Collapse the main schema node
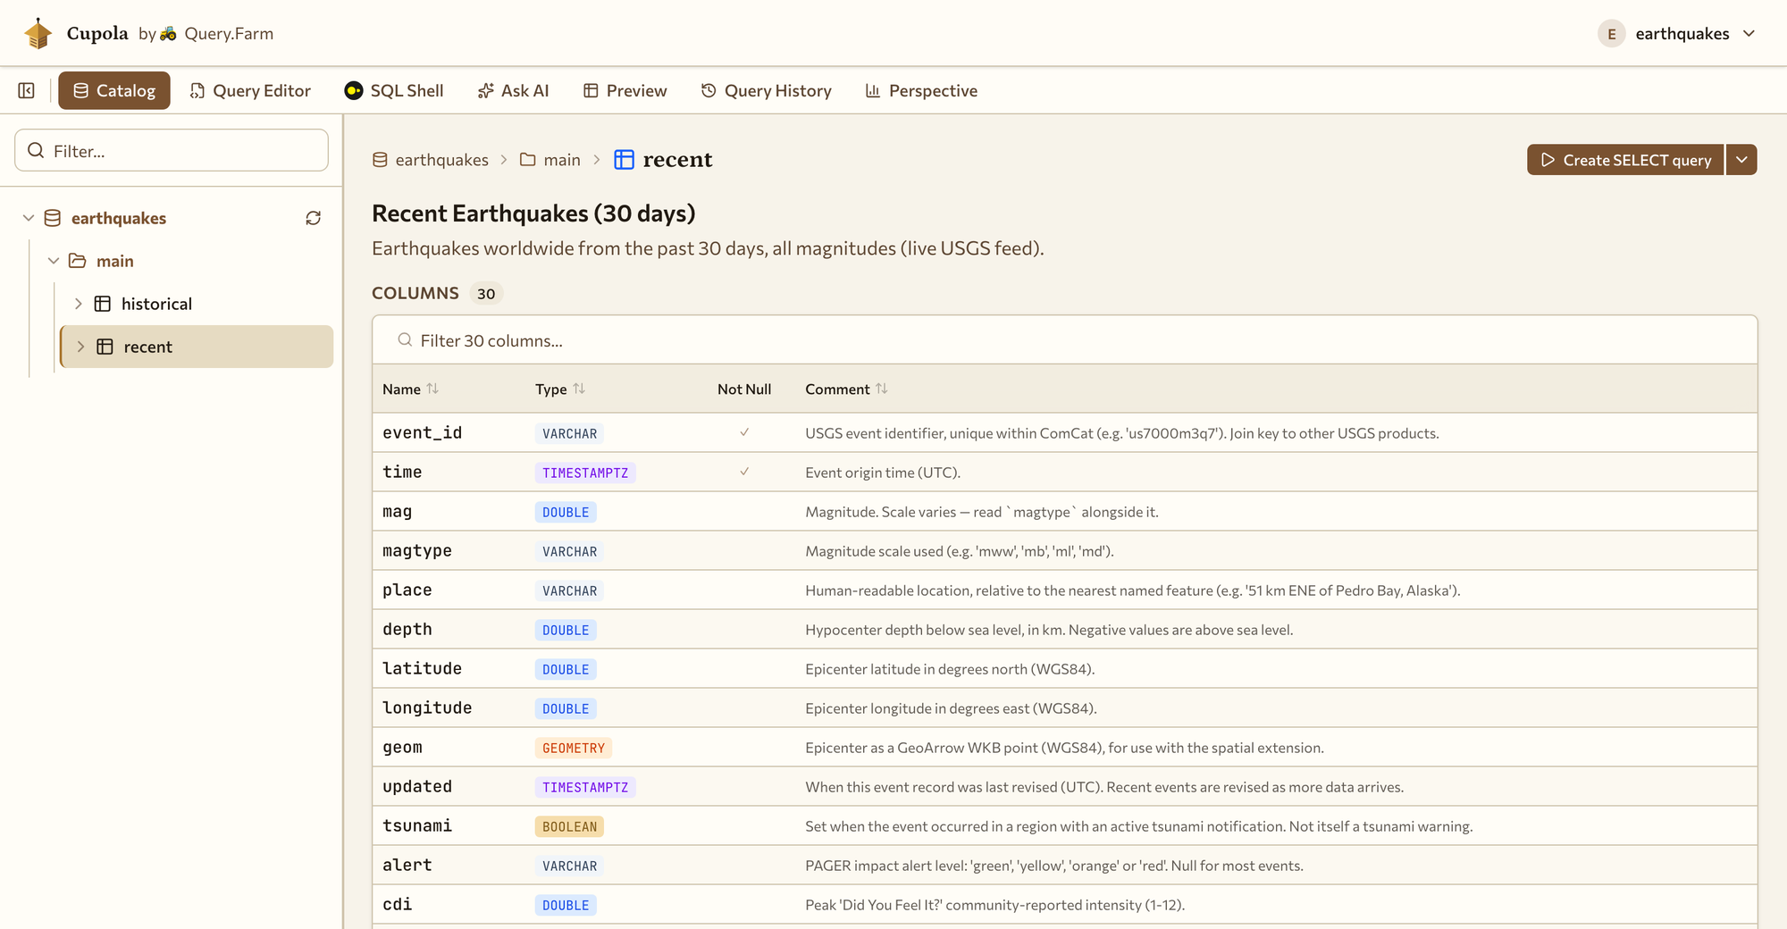This screenshot has height=929, width=1787. (x=54, y=261)
